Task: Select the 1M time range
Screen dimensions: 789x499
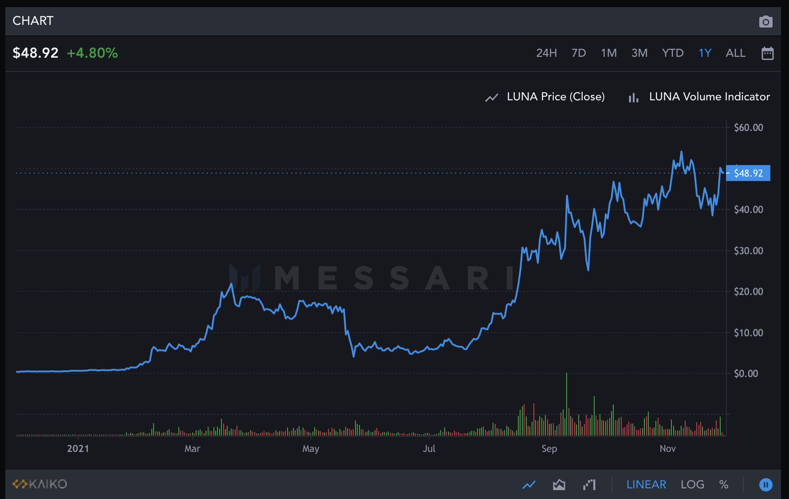Action: 609,53
